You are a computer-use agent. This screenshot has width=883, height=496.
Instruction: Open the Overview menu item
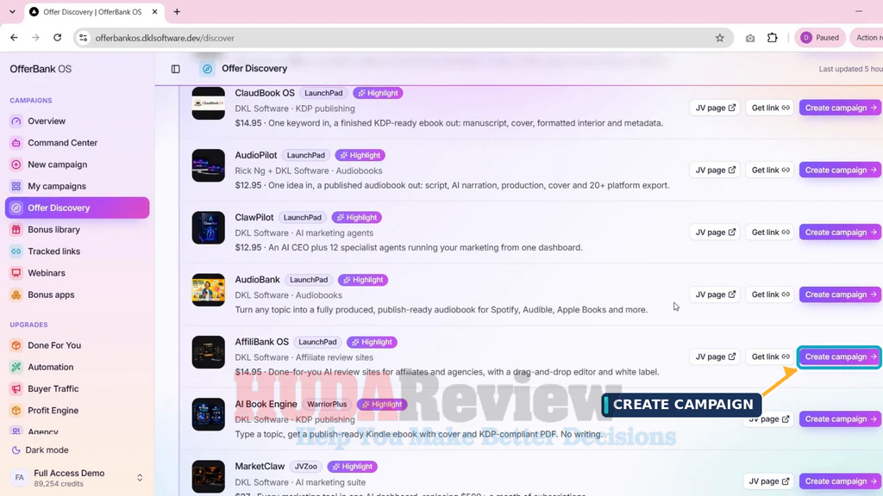(x=77, y=121)
